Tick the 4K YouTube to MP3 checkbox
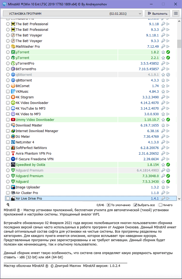The height and width of the screenshot is (279, 182). 8,109
